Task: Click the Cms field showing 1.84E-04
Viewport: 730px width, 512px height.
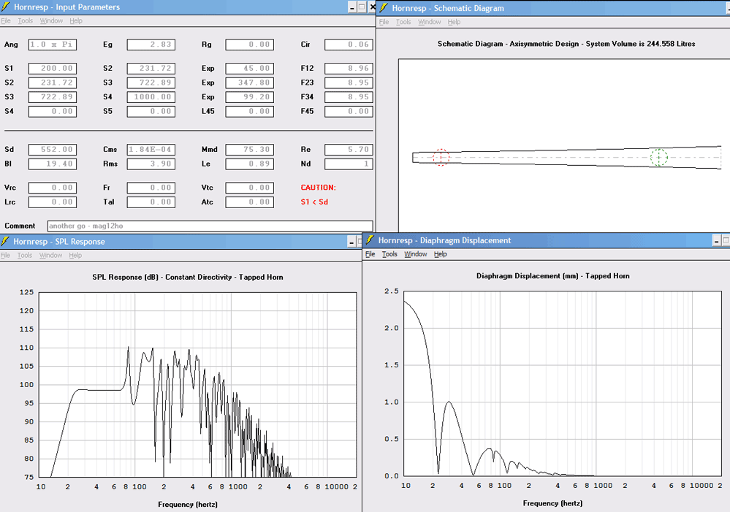Action: 151,150
